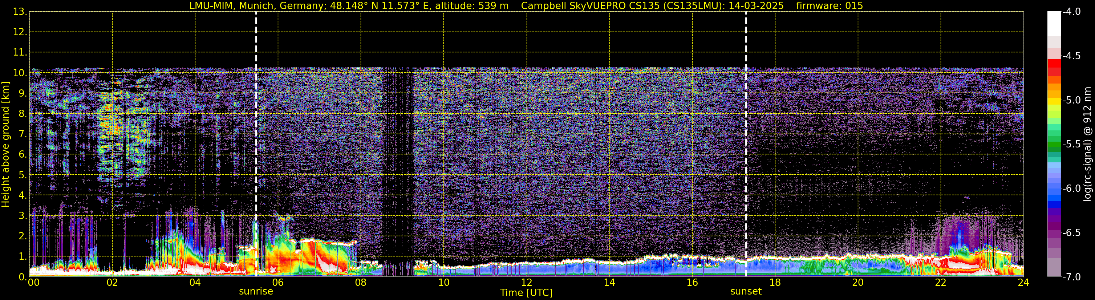This screenshot has width=1095, height=300.
Task: Click the '5.' height axis tick label
Action: pyautogui.click(x=23, y=175)
